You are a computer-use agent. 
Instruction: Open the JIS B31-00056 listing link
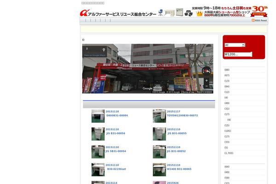[115, 133]
